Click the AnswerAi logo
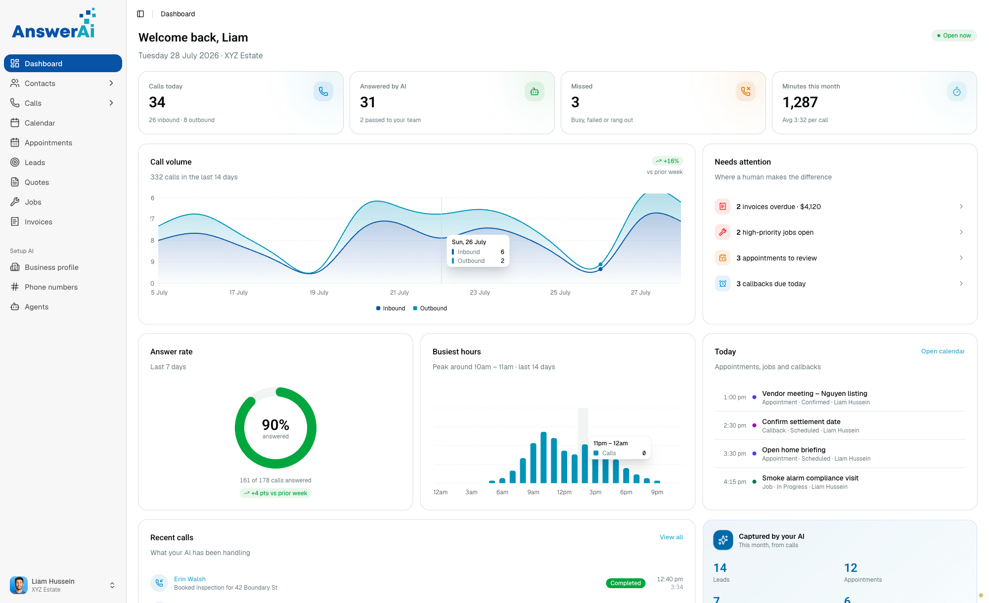989x603 pixels. 54,24
